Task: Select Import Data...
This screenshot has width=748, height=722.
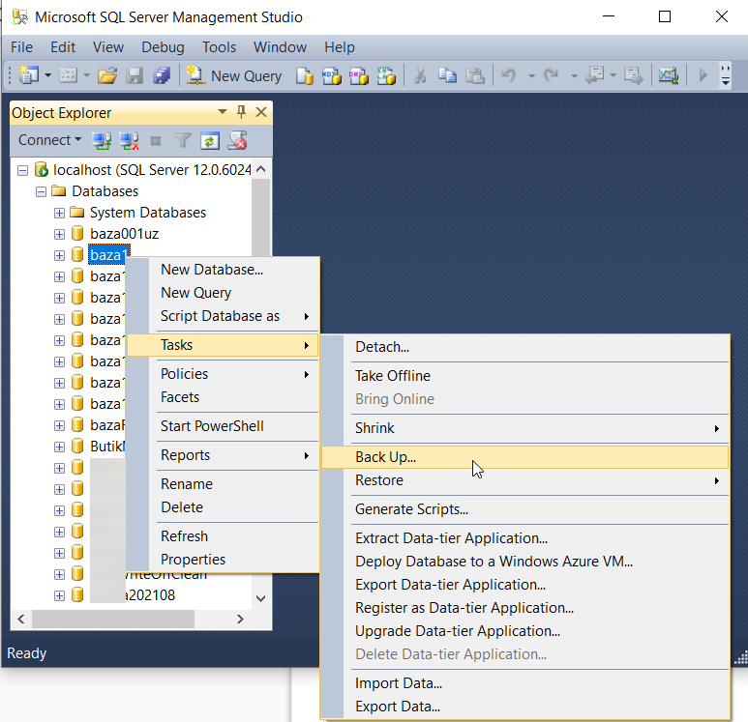Action: click(x=525, y=683)
